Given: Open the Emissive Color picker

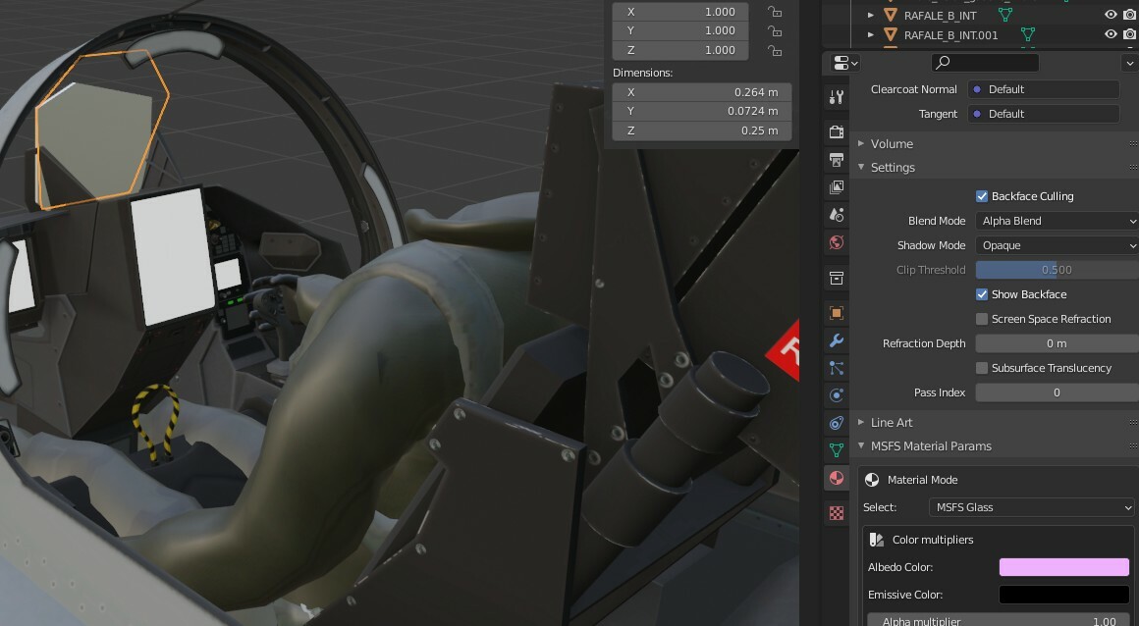Looking at the screenshot, I should click(1064, 595).
